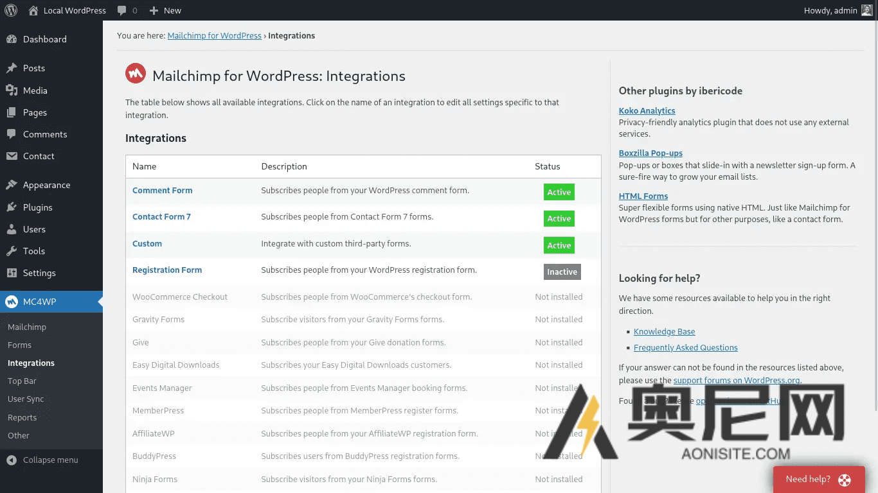Click the Collapse menu arrow icon
The image size is (878, 493).
12,460
